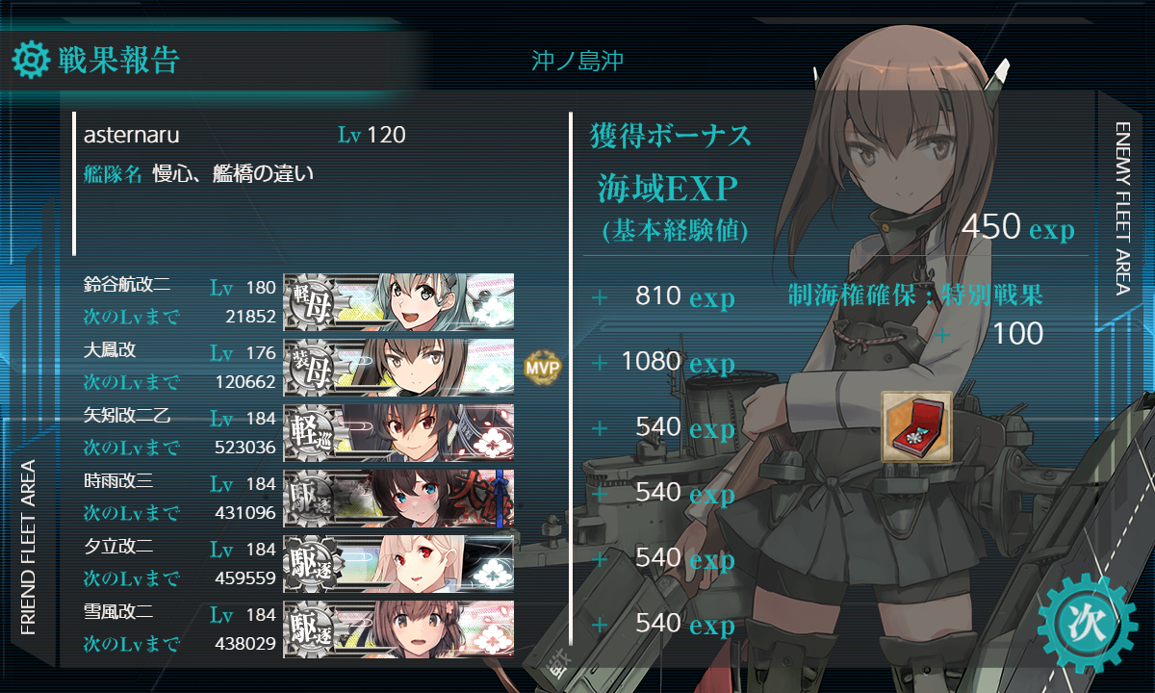Click the FRIEND FLEET AREA side label

[28, 548]
